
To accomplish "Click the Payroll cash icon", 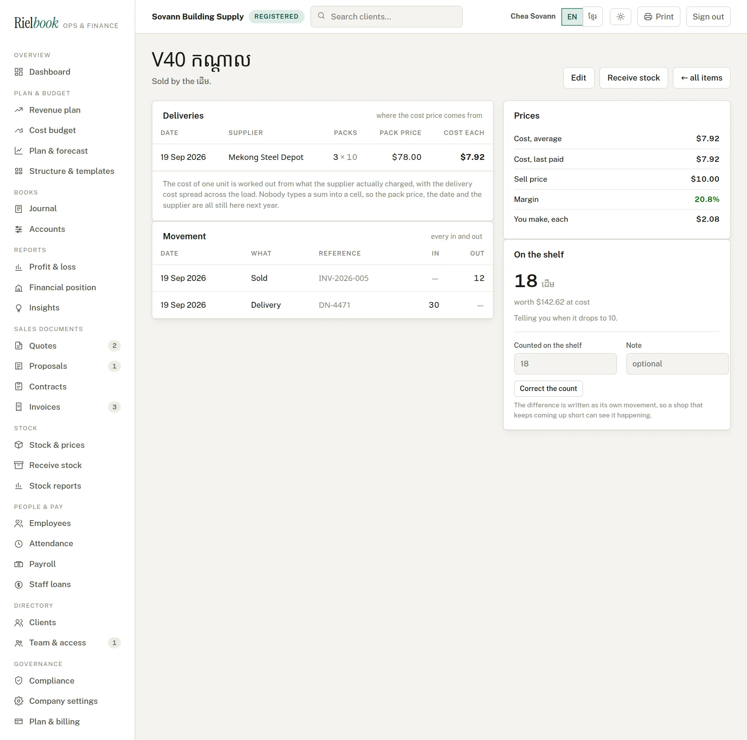I will [x=18, y=564].
